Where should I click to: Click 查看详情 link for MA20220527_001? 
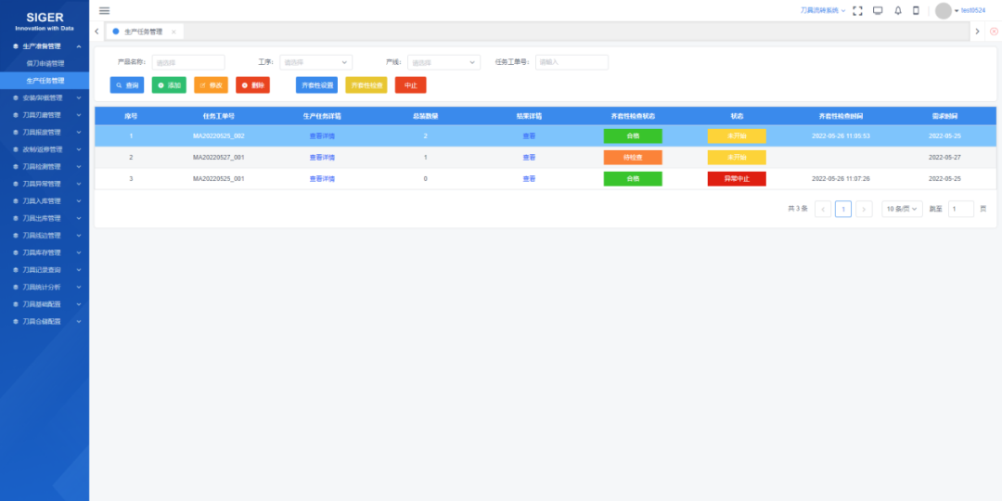(x=322, y=157)
